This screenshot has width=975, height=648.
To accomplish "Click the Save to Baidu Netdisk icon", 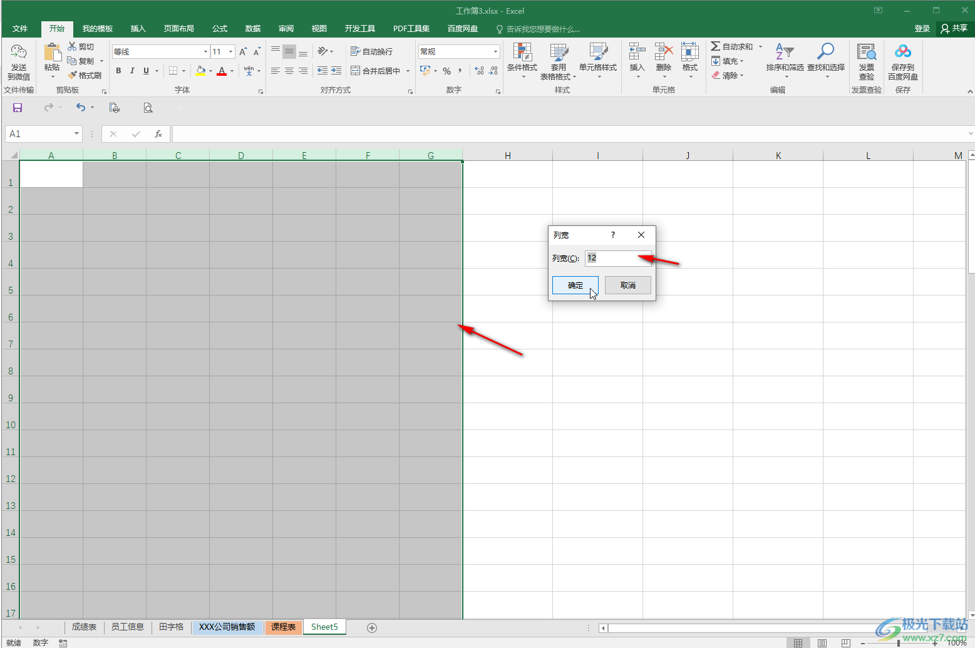I will (902, 52).
